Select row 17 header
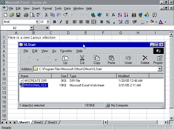Image resolution: width=174 pixels, height=130 pixels. [x=4, y=111]
